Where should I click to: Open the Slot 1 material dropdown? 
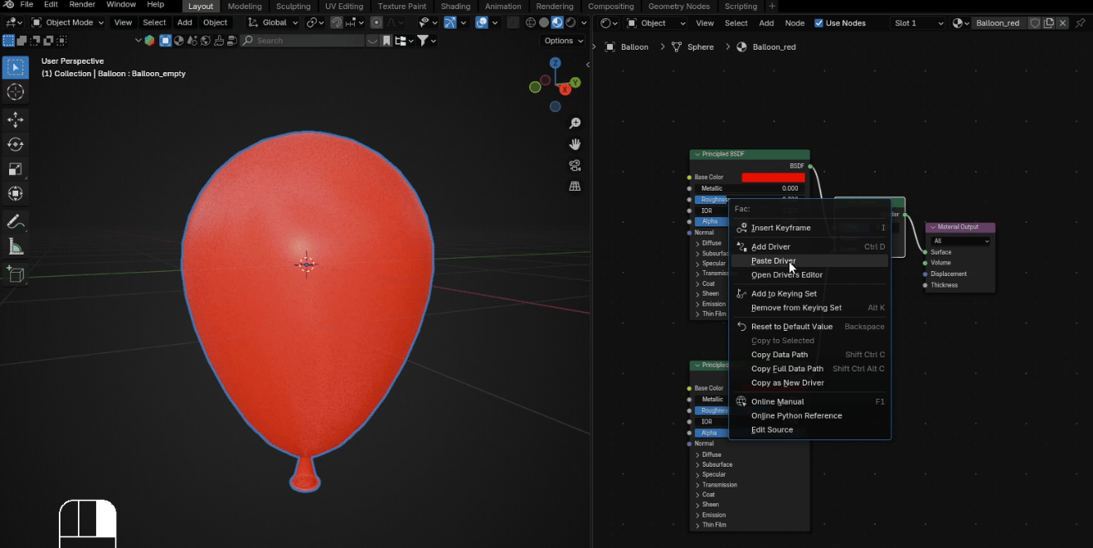coord(918,23)
